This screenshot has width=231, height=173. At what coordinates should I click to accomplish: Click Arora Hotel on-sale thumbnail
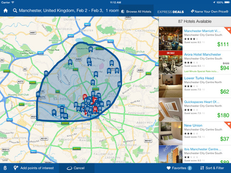click(x=171, y=62)
